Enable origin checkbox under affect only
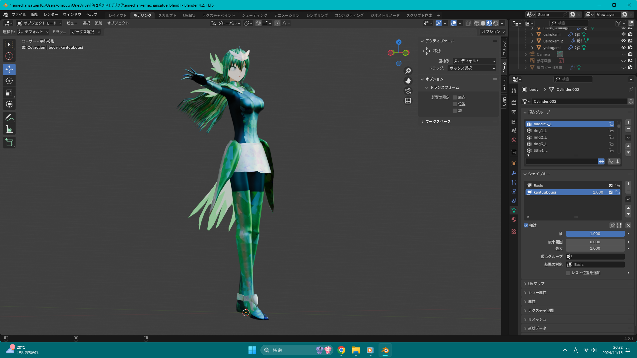Image resolution: width=637 pixels, height=358 pixels. (455, 97)
